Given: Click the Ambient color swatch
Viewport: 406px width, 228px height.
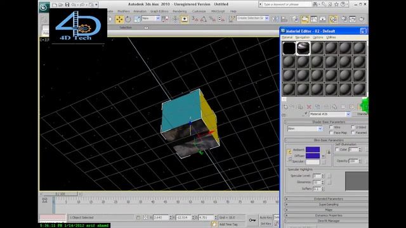Looking at the screenshot, I should [313, 149].
